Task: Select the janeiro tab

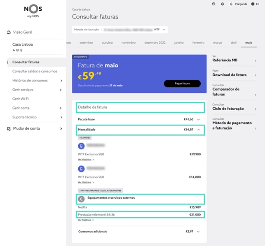Action: coord(179,43)
